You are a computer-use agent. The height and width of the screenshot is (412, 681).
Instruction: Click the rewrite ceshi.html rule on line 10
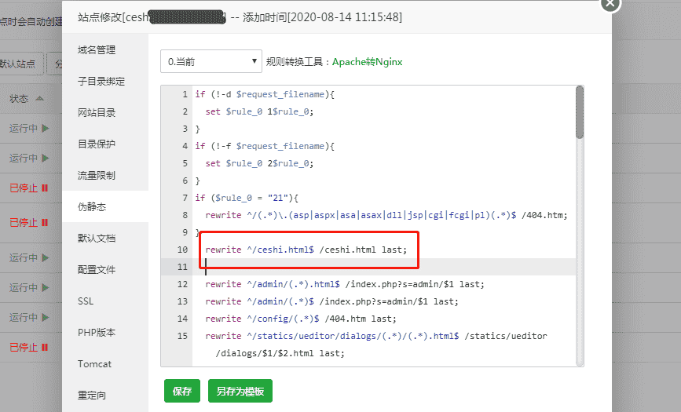click(306, 250)
